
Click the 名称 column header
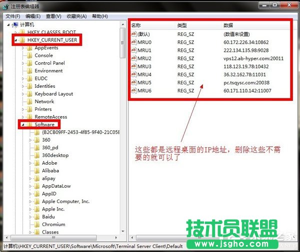point(152,25)
